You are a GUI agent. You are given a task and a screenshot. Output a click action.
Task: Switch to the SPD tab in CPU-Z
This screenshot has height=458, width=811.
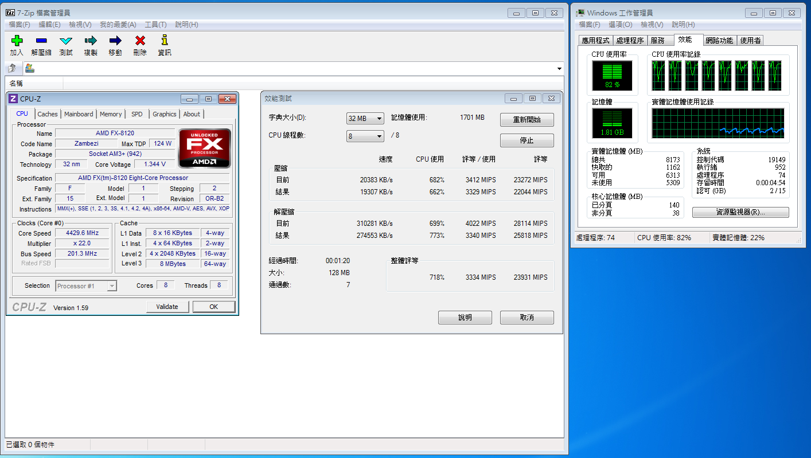(x=137, y=114)
